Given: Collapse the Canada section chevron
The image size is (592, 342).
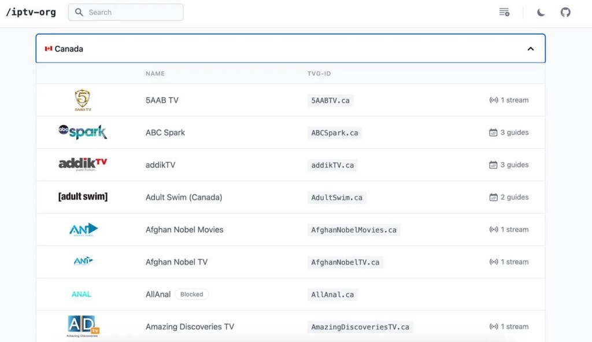Looking at the screenshot, I should [x=531, y=49].
